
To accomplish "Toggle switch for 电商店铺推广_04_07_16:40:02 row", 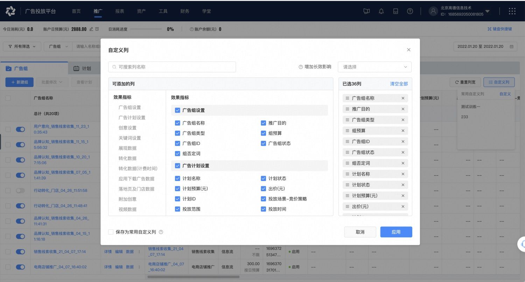I will pyautogui.click(x=20, y=267).
